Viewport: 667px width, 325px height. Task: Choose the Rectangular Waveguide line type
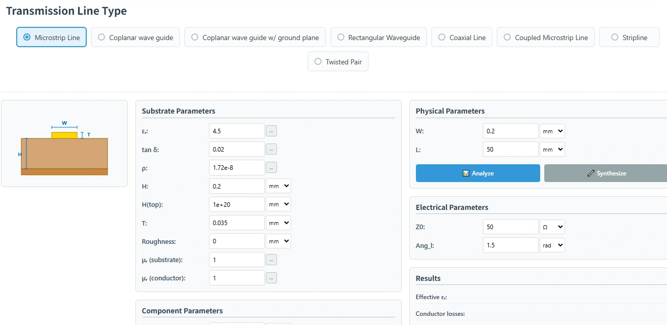click(x=378, y=38)
